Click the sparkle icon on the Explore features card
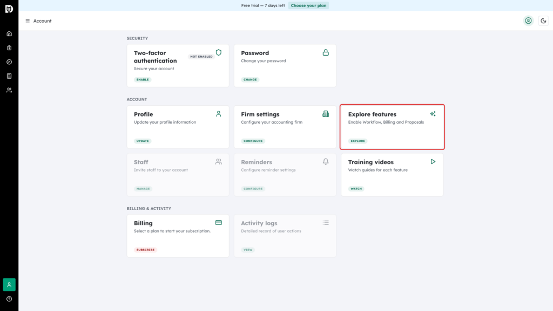553x311 pixels. point(433,114)
